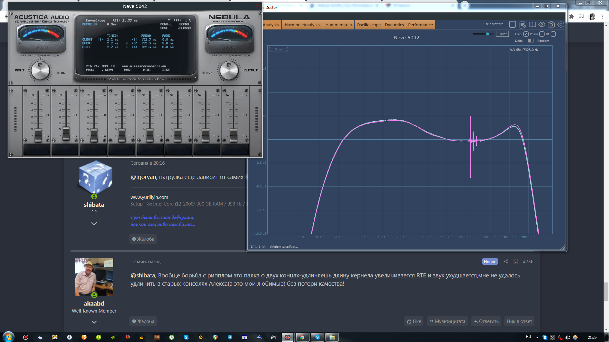Switch to the Hammerstein tab
This screenshot has width=609, height=342.
[x=338, y=25]
